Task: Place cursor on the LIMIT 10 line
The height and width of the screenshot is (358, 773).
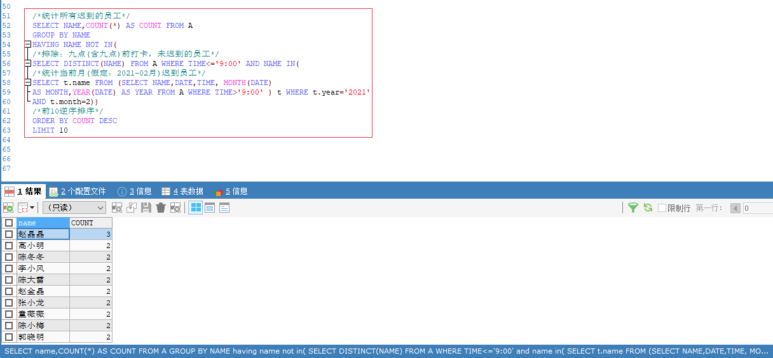Action: coord(50,130)
